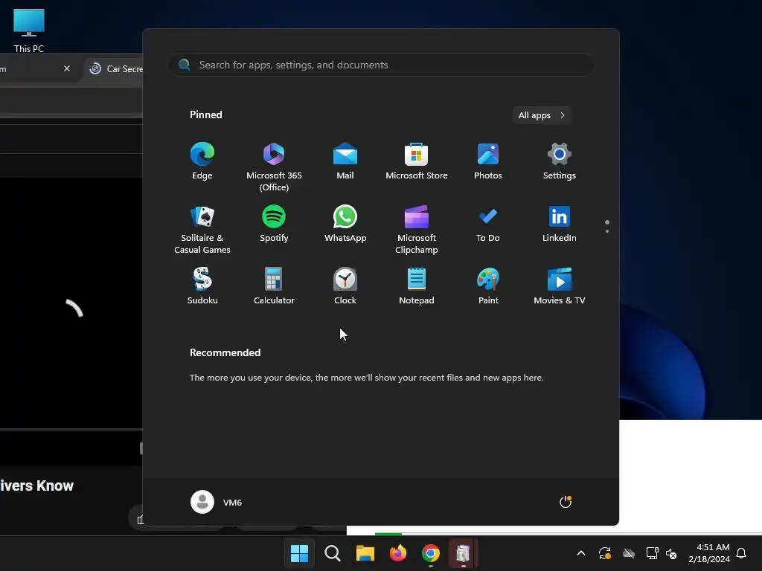The width and height of the screenshot is (762, 571).
Task: Launch the Photos app
Action: point(488,161)
